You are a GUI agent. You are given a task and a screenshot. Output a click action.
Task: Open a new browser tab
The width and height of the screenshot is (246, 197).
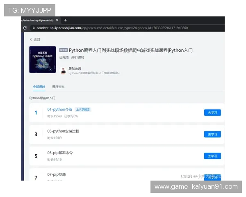[x=66, y=20]
